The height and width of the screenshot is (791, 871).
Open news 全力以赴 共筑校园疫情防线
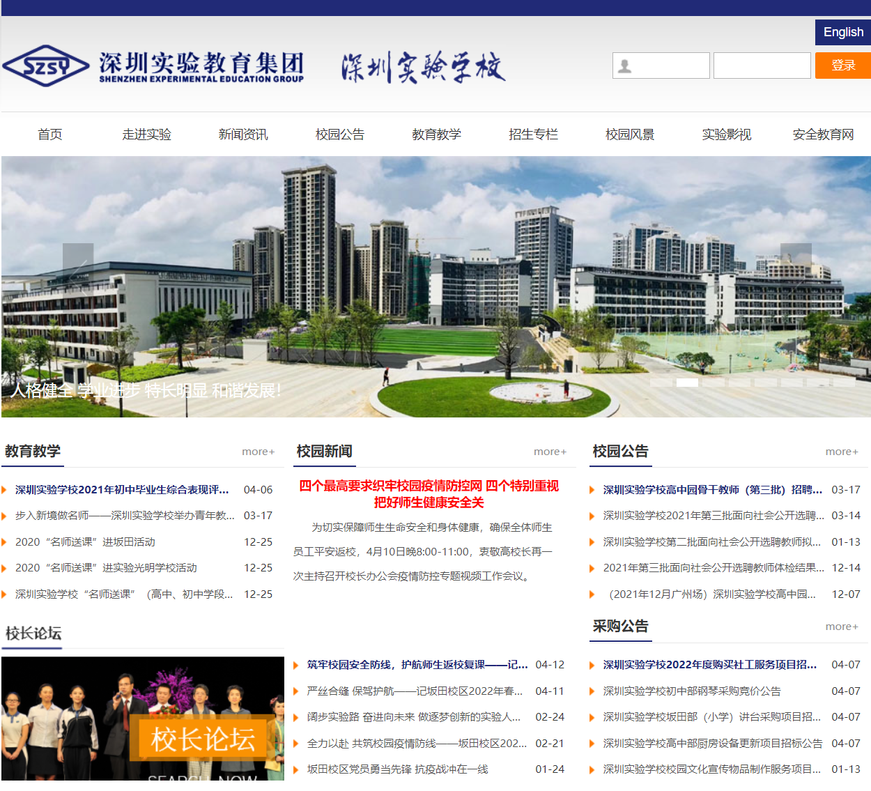[x=417, y=744]
